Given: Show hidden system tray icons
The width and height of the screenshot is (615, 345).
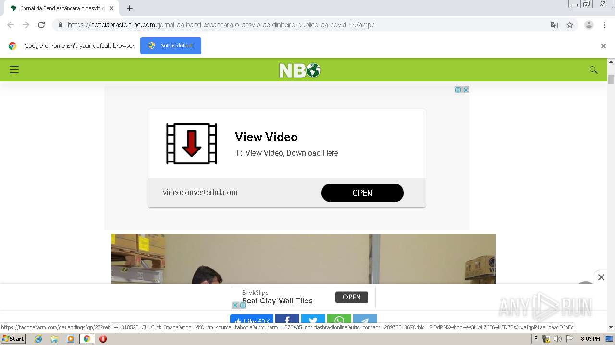Looking at the screenshot, I should [x=536, y=339].
